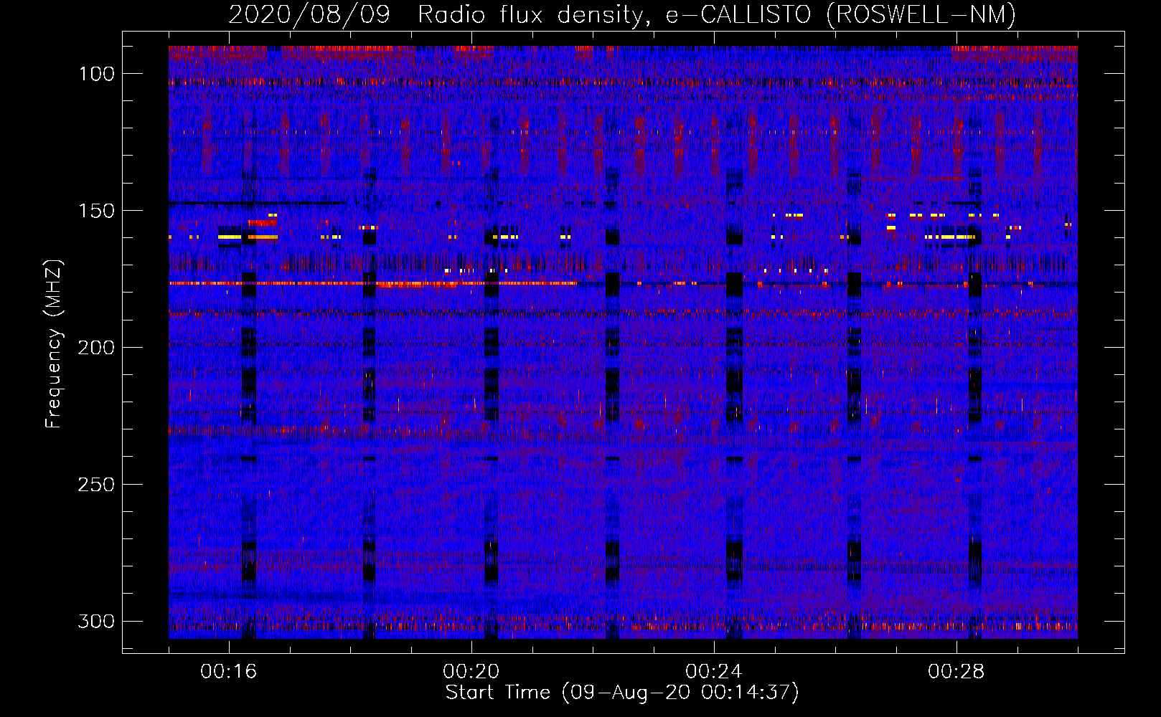
Task: Click the 'Start Time (09-Aug-20 00:14:37)' label
Action: [x=622, y=693]
